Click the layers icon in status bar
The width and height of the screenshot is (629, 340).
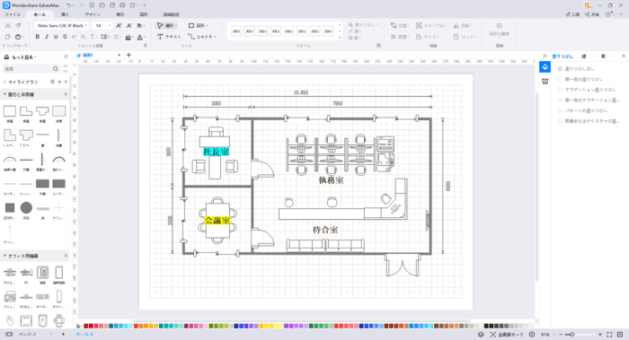click(x=481, y=335)
